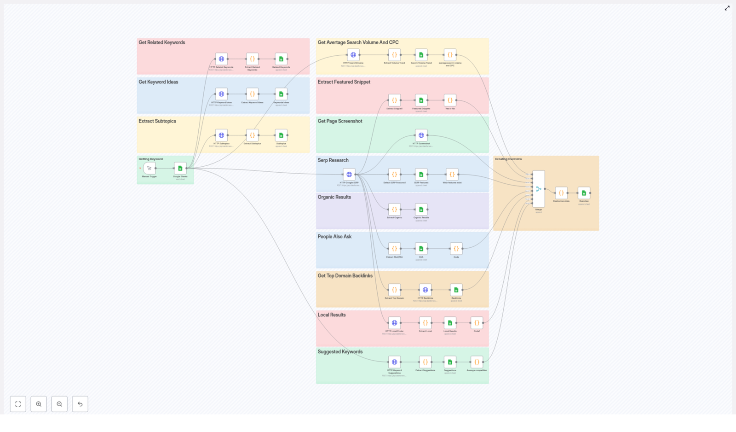The height and width of the screenshot is (432, 736).
Task: Click the Overview Google Sheets node
Action: [x=584, y=193]
